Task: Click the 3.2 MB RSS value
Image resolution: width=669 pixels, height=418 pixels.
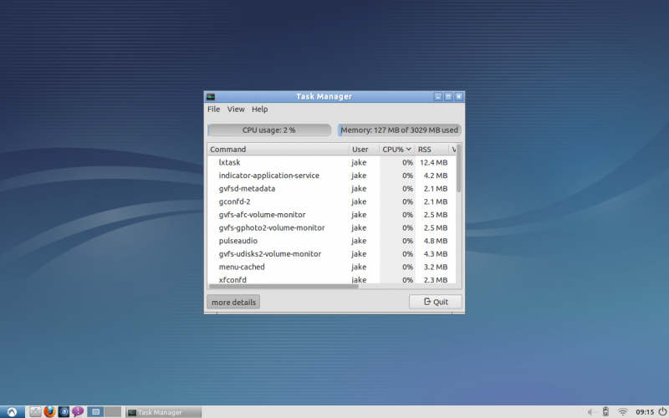Action: click(436, 267)
